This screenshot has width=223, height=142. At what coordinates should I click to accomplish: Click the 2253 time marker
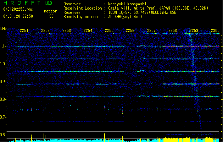pyautogui.click(x=67, y=31)
